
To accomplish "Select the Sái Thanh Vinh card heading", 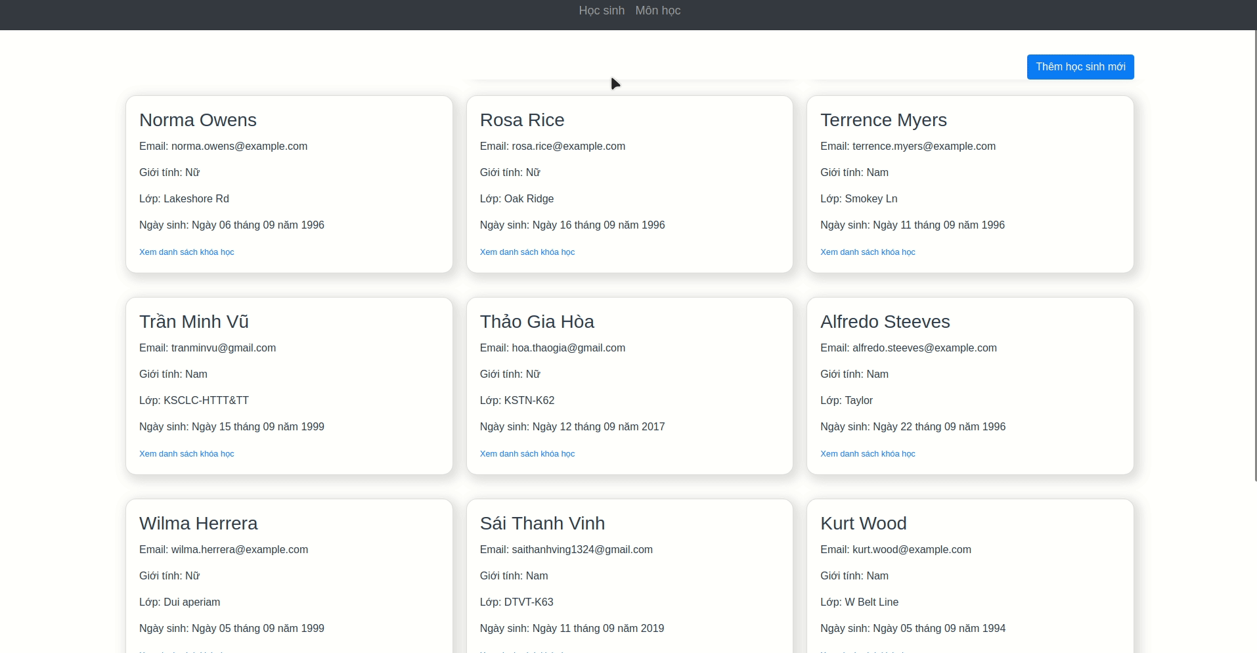I will pyautogui.click(x=542, y=524).
